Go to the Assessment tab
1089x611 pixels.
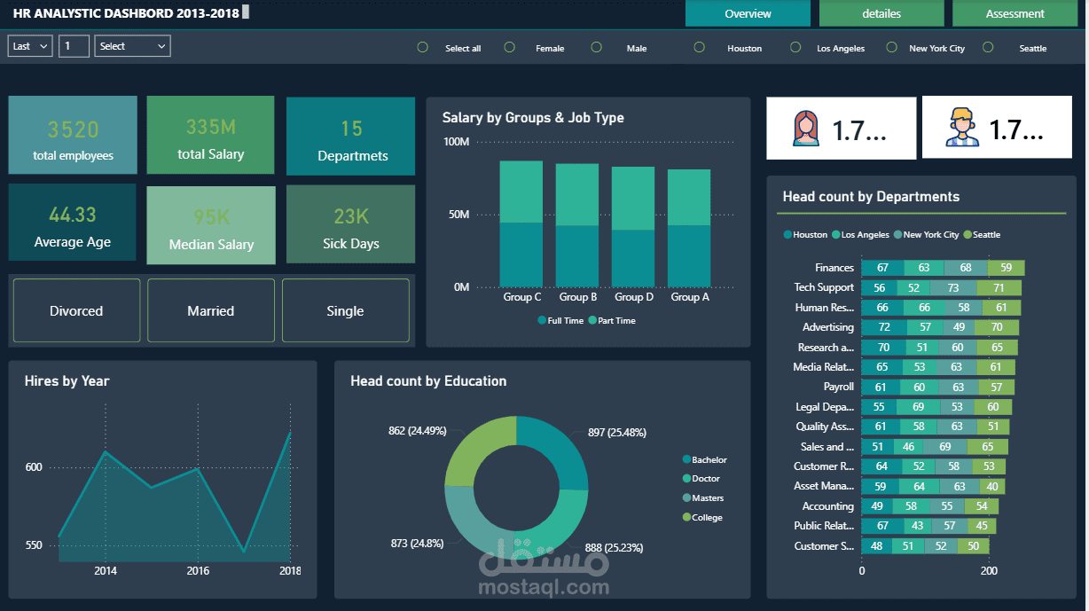pyautogui.click(x=1015, y=13)
